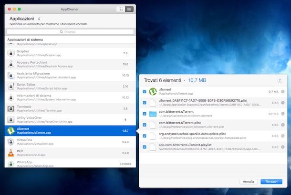The width and height of the screenshot is (291, 195).
Task: Click the uTorrent_0ABF11C7 plist file icon
Action: [153, 103]
